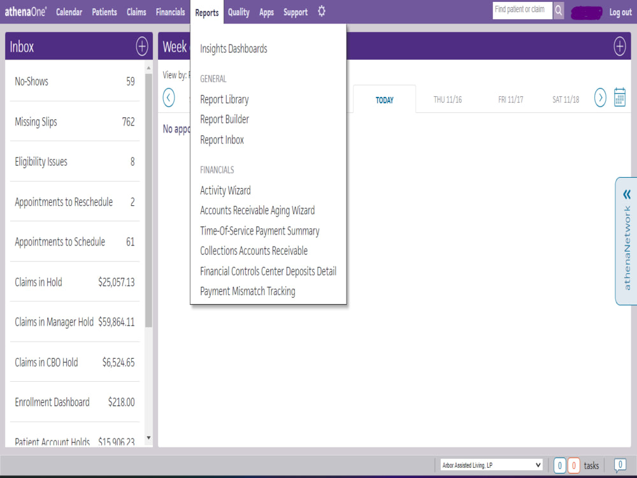Screen dimensions: 637x478
Task: Open Claims in Manager Hold item
Action: pos(75,322)
